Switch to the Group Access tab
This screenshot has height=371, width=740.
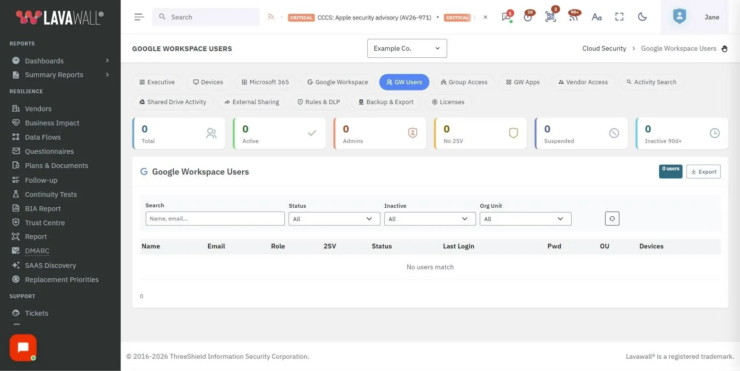coord(464,82)
